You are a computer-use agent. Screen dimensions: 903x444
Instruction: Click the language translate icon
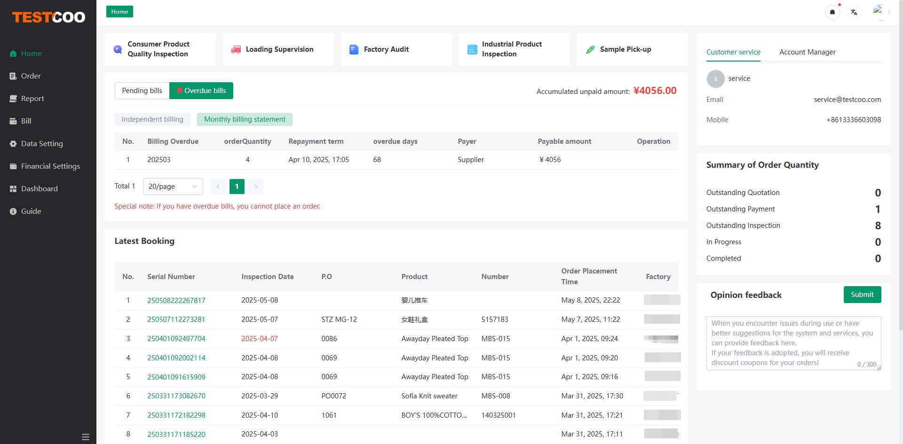(x=854, y=12)
